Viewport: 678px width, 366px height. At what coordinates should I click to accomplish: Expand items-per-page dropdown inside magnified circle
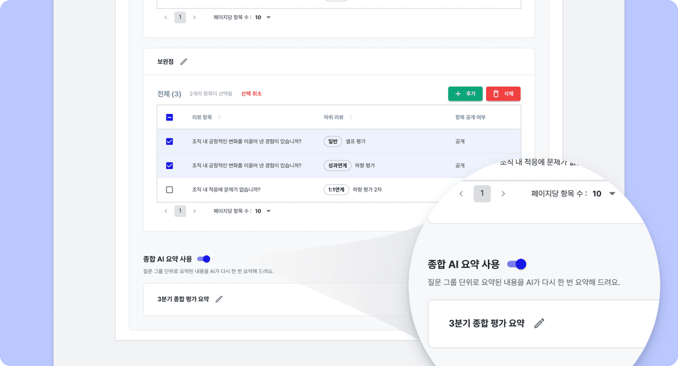tap(611, 194)
